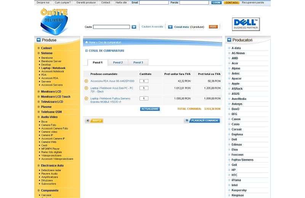305x198 pixels.
Task: Click Home in the breadcrumb
Action: [x=92, y=42]
